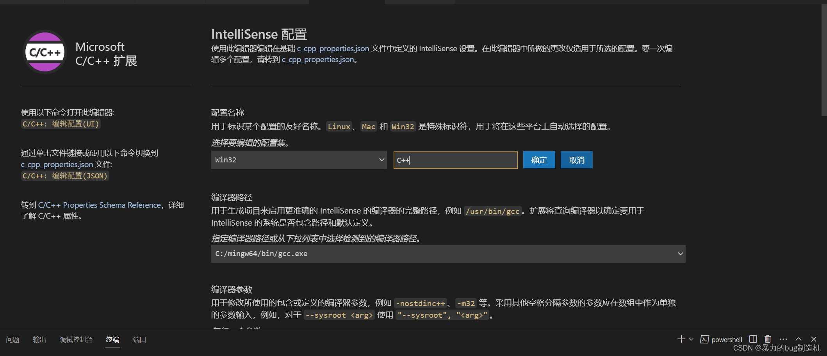This screenshot has height=356, width=827.
Task: Close the bottom panel
Action: 814,339
